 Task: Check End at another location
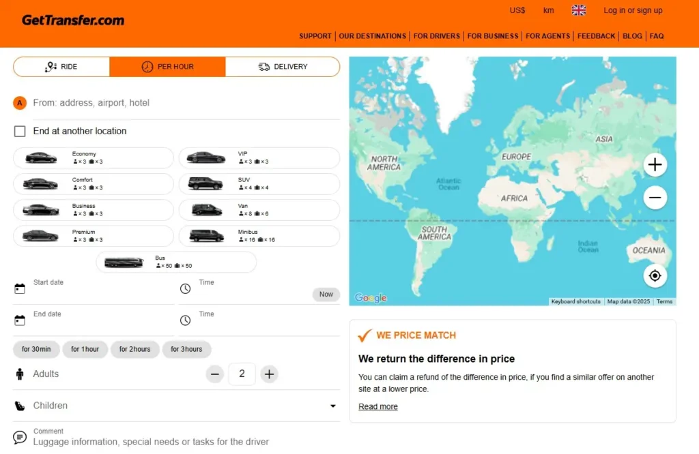point(20,131)
